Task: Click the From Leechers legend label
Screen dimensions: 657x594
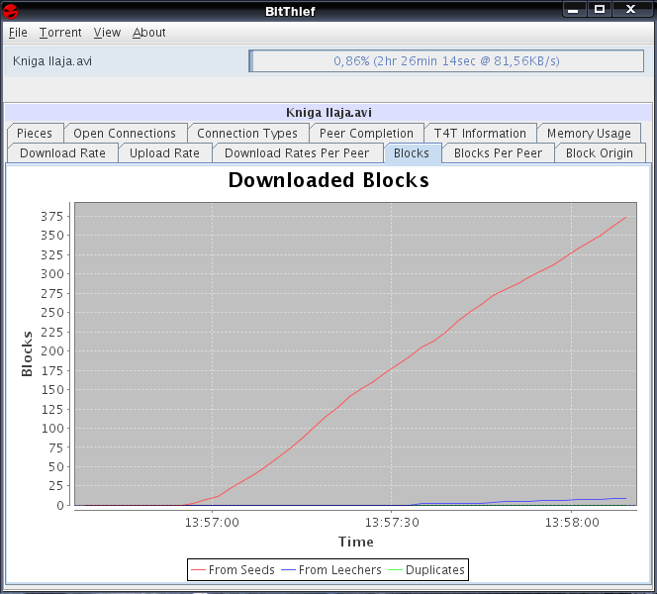Action: [x=340, y=570]
